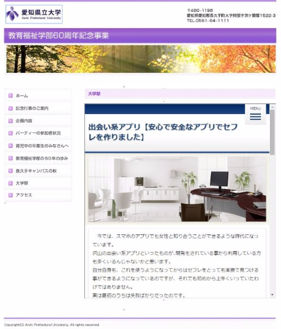Select arrow icon beside 企画内容

pyautogui.click(x=10, y=121)
